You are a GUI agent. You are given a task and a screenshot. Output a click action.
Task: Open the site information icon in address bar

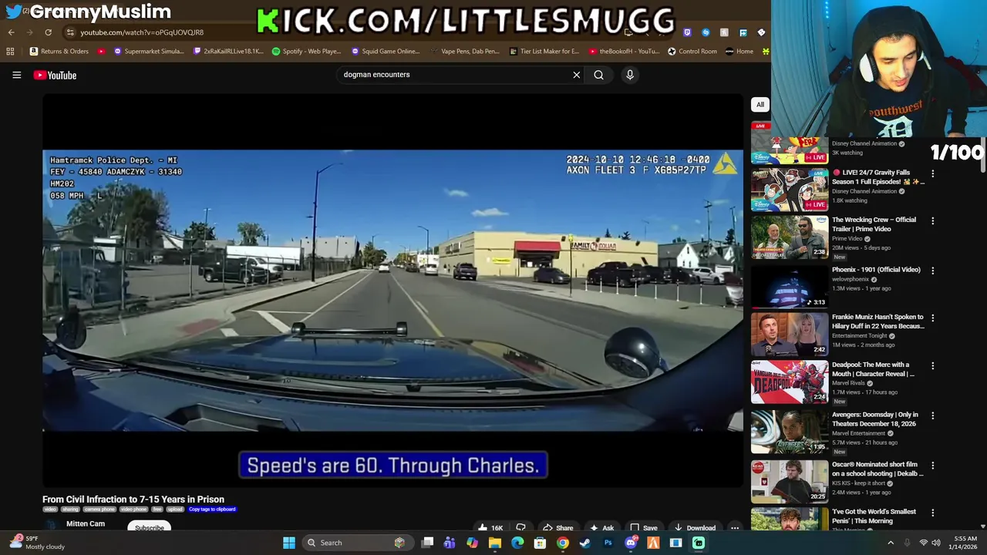(70, 32)
